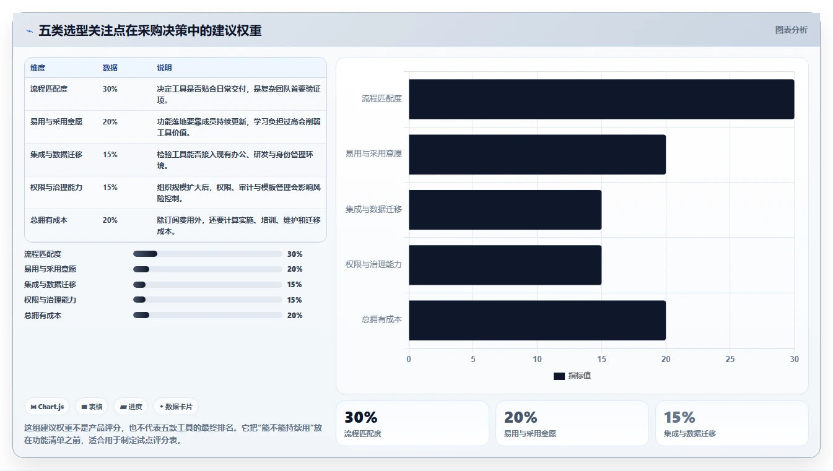Screen dimensions: 833x471
Task: Click the description starting 决定工具是否贴合日常交付
Action: coord(238,94)
